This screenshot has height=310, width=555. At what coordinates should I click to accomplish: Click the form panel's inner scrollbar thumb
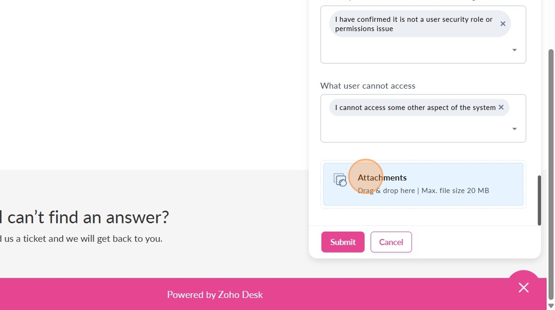pos(539,200)
